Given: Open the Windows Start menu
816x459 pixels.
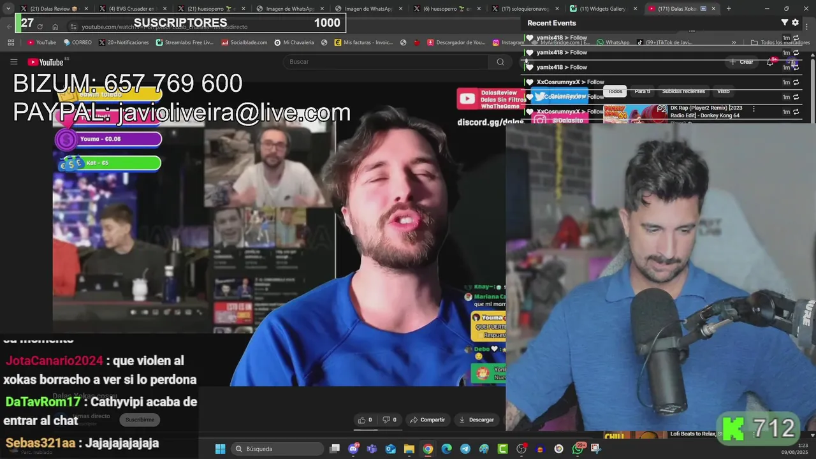Looking at the screenshot, I should click(x=220, y=449).
